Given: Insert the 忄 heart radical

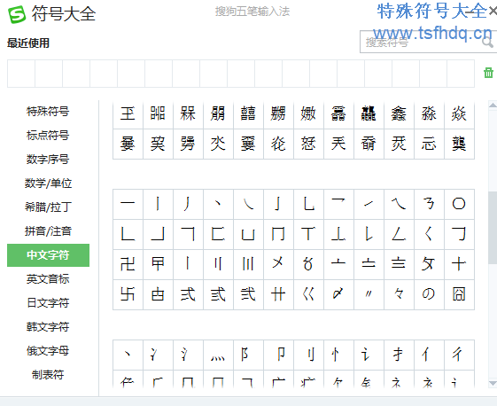Looking at the screenshot, I should (x=338, y=355).
